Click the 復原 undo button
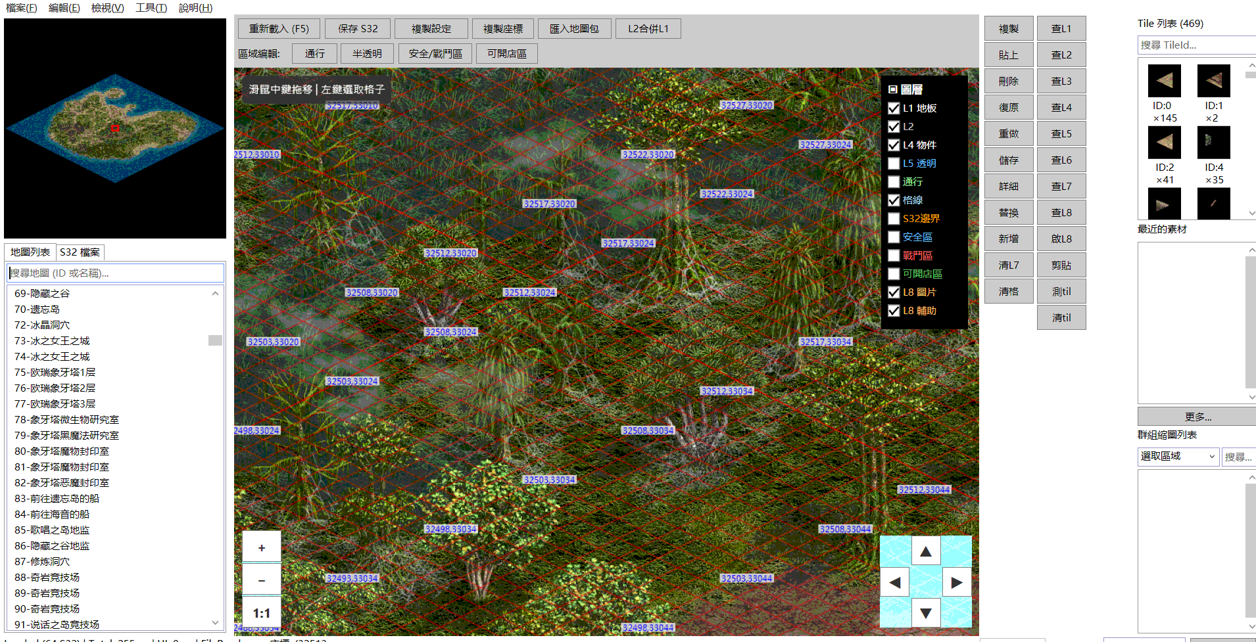Image resolution: width=1256 pixels, height=642 pixels. coord(1009,108)
